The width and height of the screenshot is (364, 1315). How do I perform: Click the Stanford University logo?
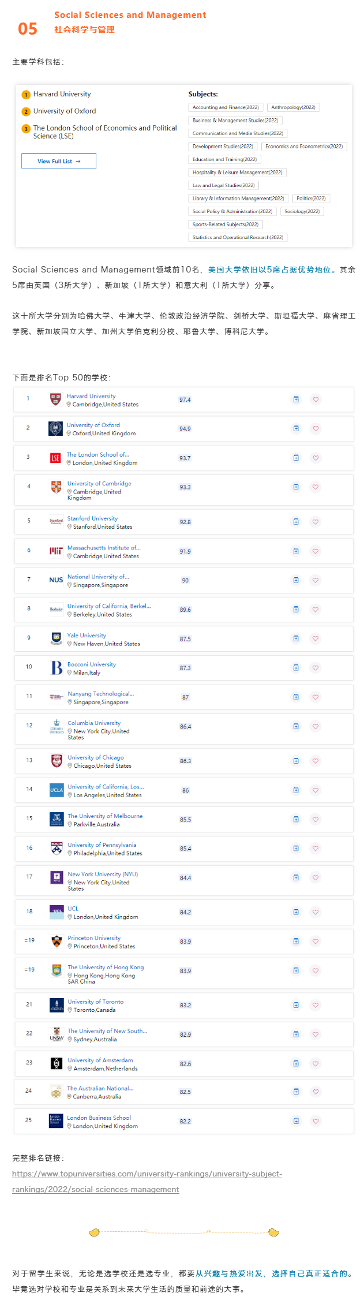tap(56, 521)
